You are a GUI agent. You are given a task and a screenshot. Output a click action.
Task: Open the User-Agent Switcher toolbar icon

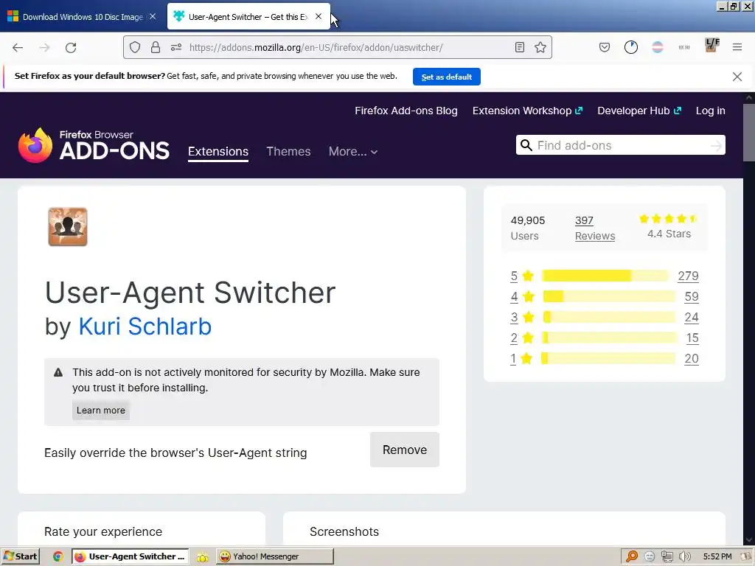click(x=711, y=45)
